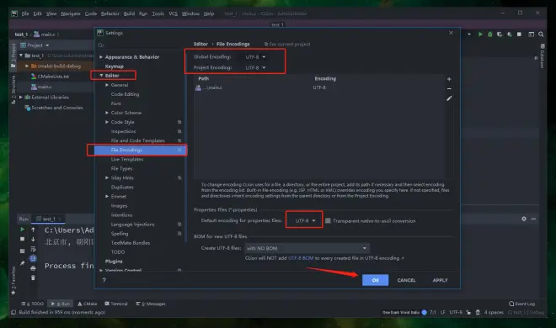
Task: Open the Global Encoding dropdown
Action: click(x=255, y=57)
